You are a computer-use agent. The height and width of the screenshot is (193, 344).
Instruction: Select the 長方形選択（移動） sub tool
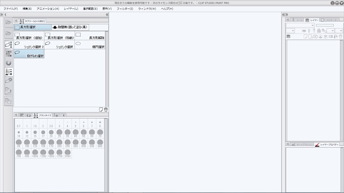click(60, 36)
